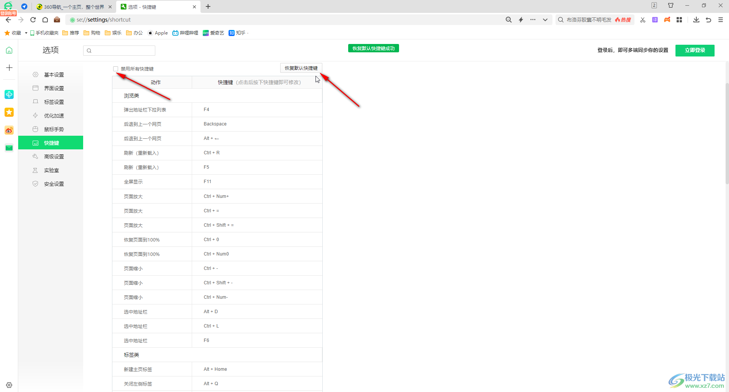Open 高级设置 settings section
This screenshot has height=392, width=729.
[51, 157]
